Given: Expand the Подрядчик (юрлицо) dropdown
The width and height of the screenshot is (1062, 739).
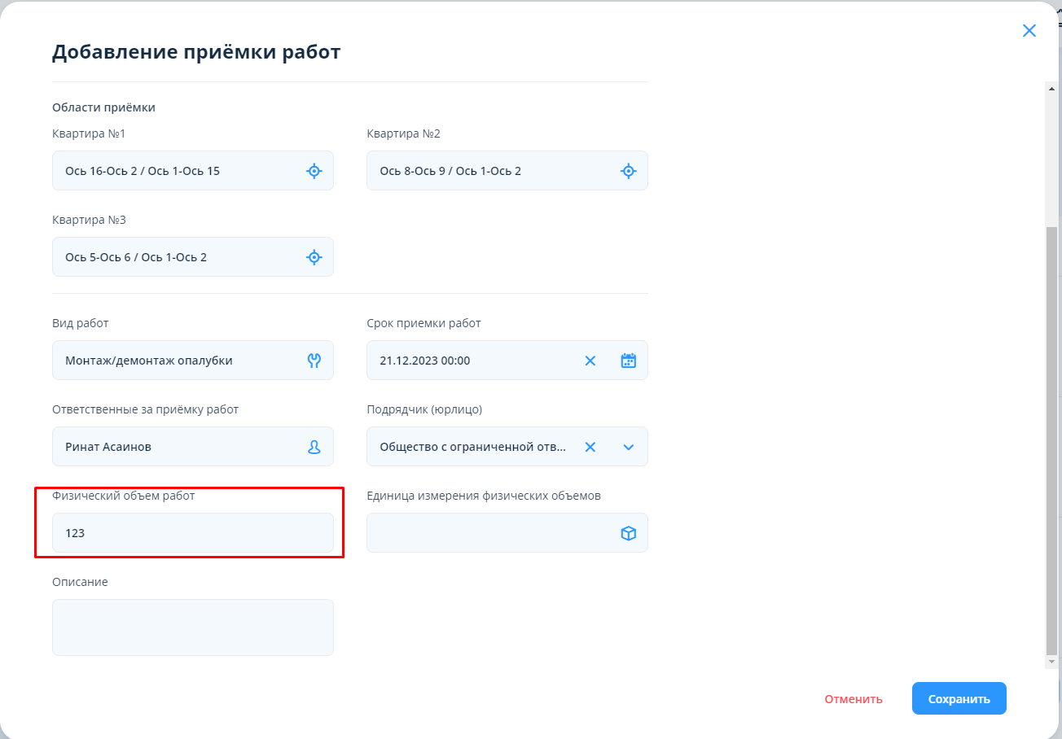Looking at the screenshot, I should coord(628,447).
